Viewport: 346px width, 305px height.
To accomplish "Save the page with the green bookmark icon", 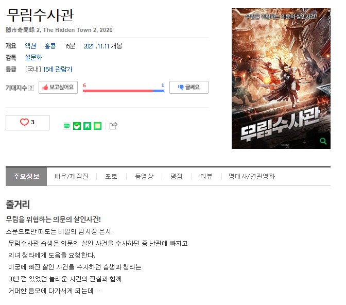I will click(87, 126).
